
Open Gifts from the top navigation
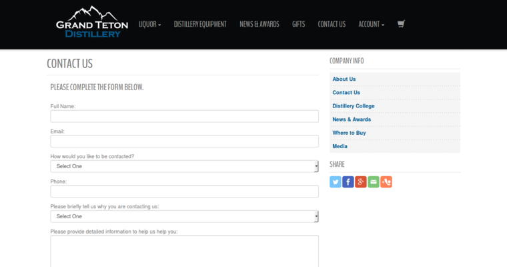click(298, 24)
